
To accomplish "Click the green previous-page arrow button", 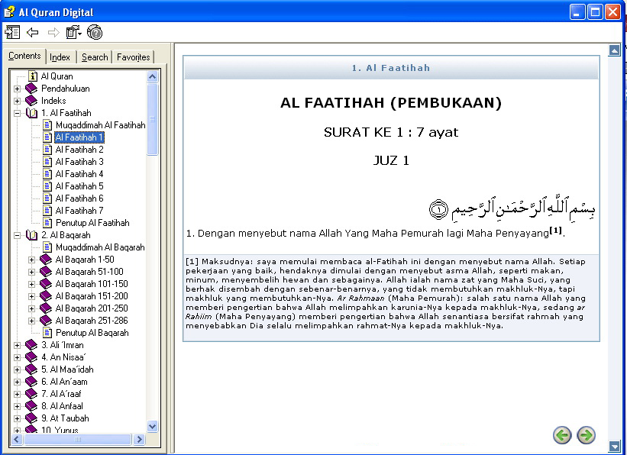I will [562, 435].
